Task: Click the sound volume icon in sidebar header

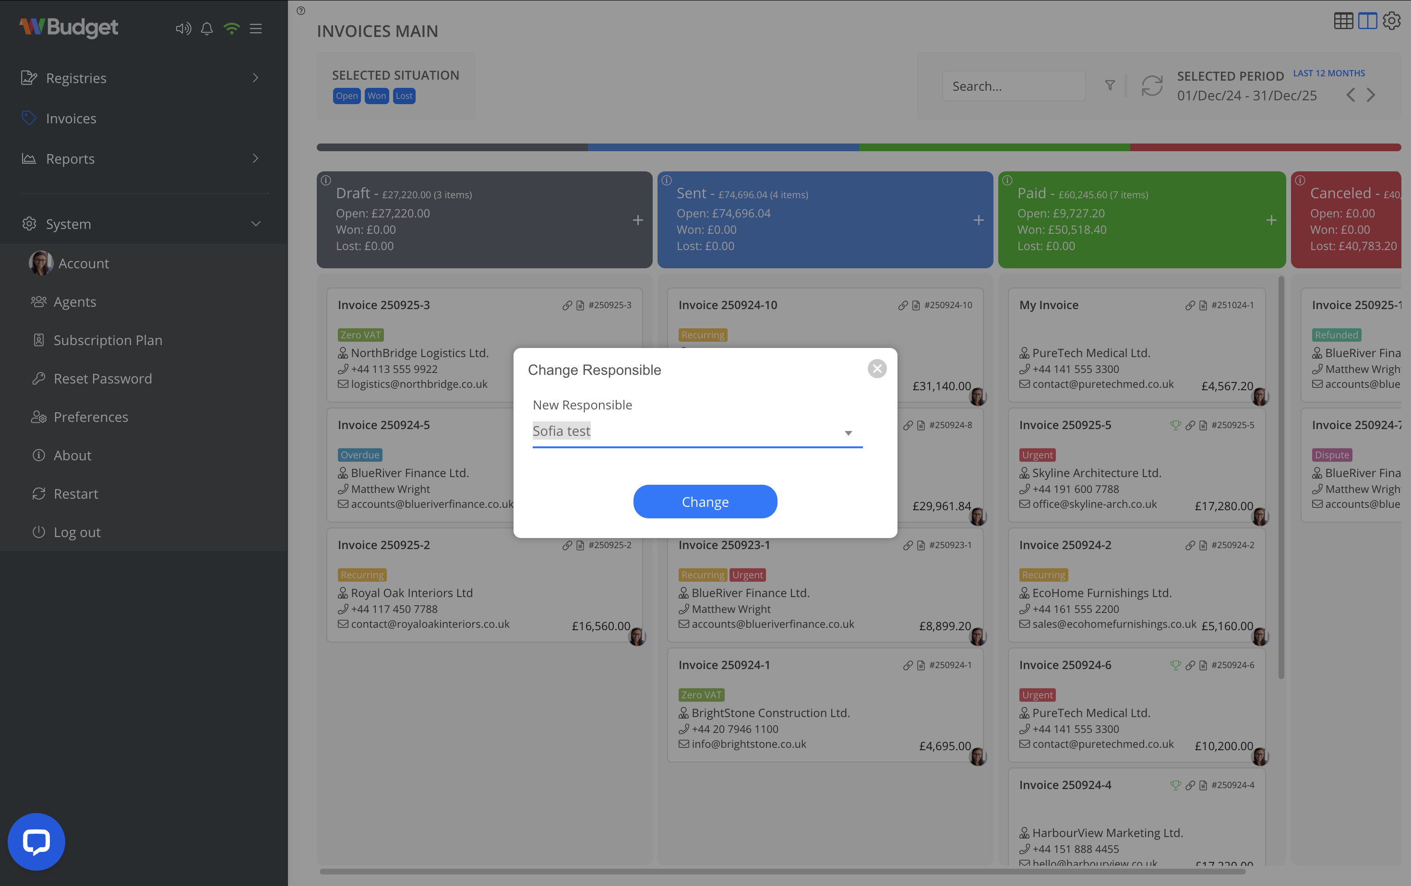Action: pyautogui.click(x=183, y=28)
